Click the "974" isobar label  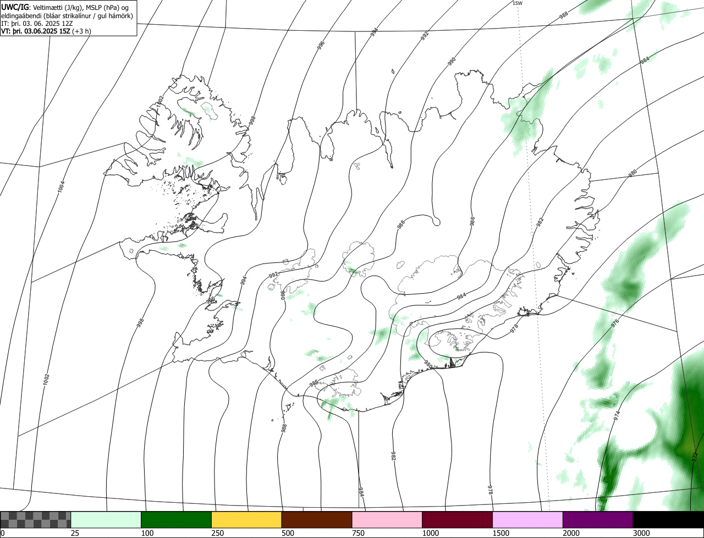pos(617,415)
